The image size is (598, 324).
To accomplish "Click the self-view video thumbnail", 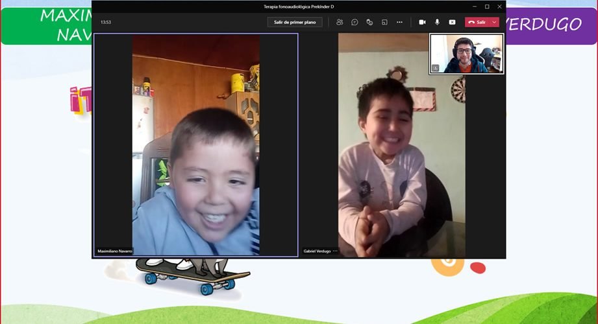I will (466, 54).
